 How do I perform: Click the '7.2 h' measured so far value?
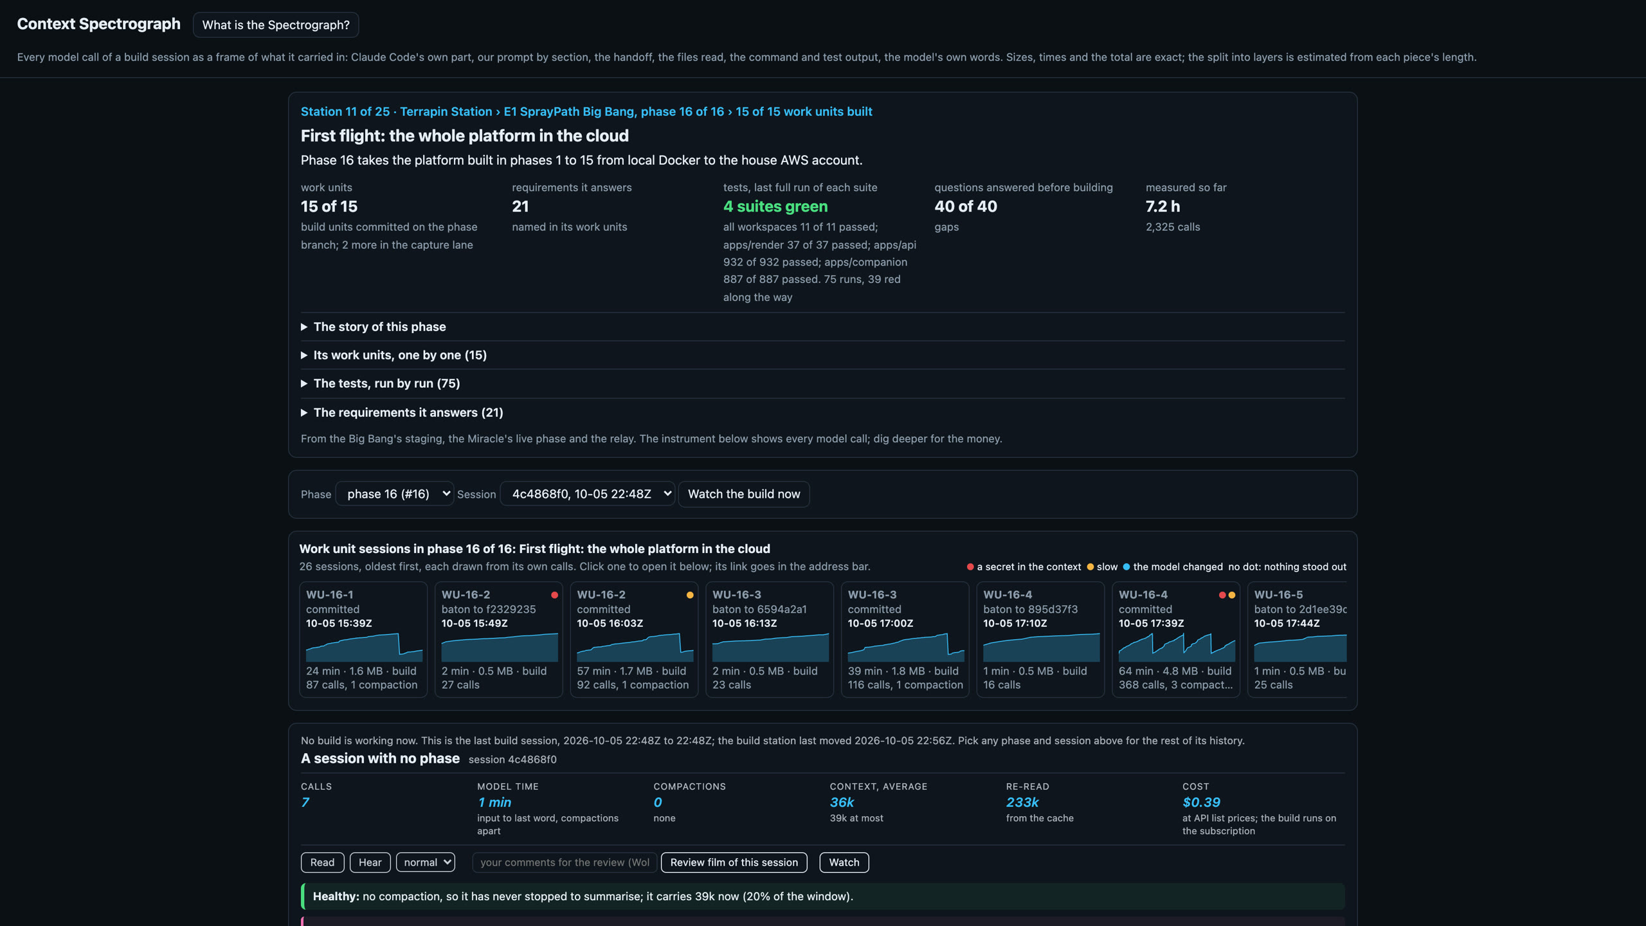click(x=1162, y=206)
